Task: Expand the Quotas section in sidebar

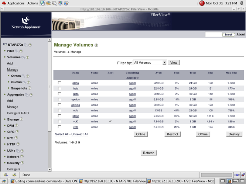Action: [x=16, y=82]
